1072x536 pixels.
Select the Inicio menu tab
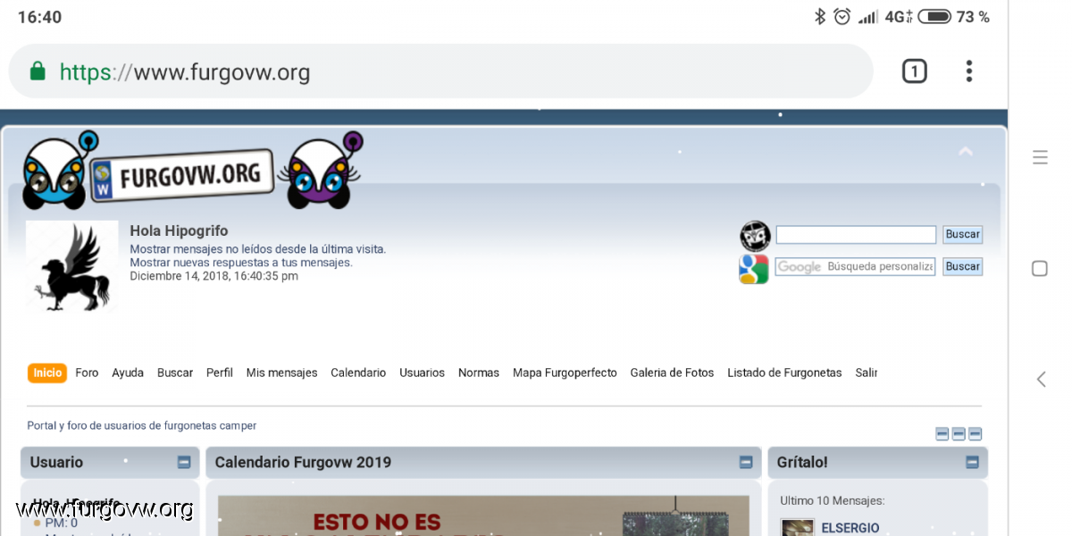click(x=47, y=373)
